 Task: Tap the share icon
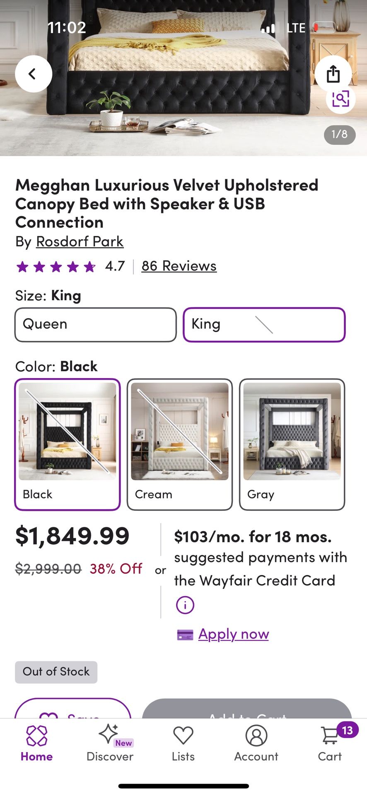pos(333,74)
